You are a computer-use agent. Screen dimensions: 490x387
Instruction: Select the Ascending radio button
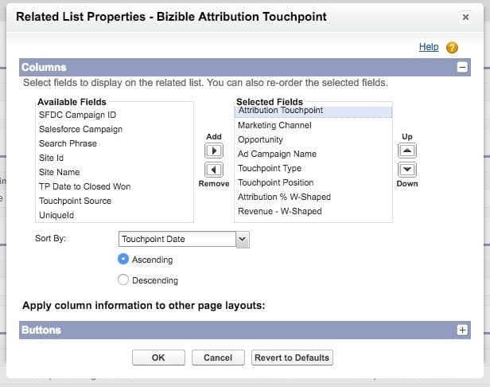click(123, 259)
